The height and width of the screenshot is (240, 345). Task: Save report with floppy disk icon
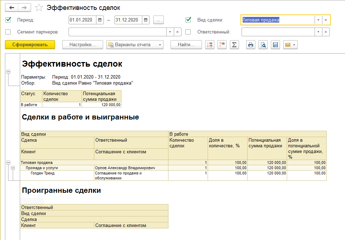click(x=275, y=45)
